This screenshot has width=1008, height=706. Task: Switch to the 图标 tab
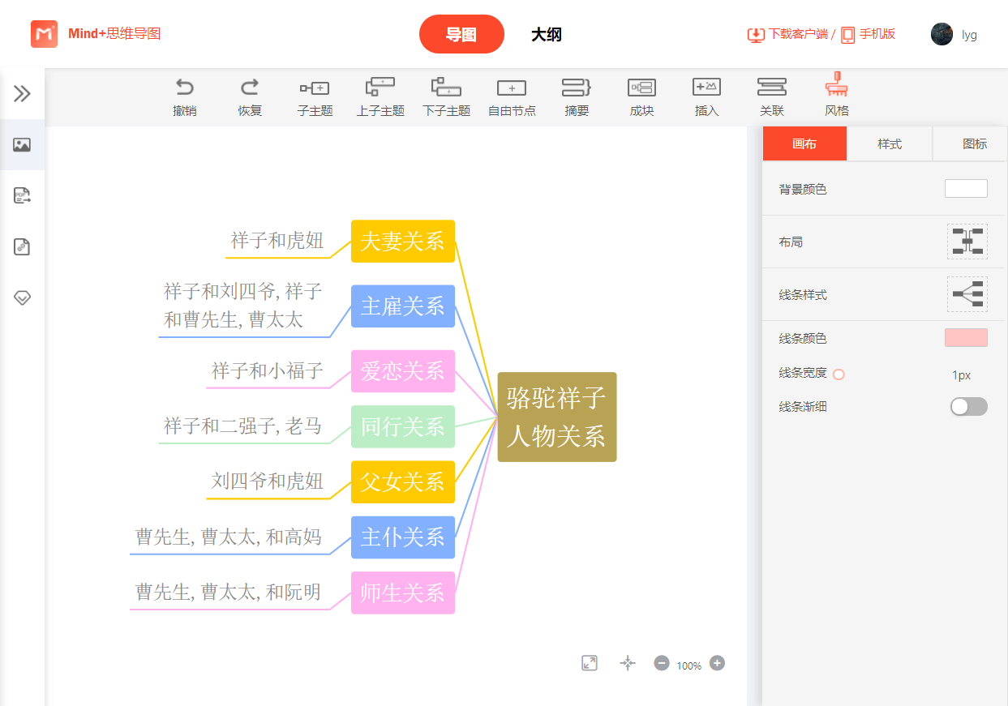point(974,144)
